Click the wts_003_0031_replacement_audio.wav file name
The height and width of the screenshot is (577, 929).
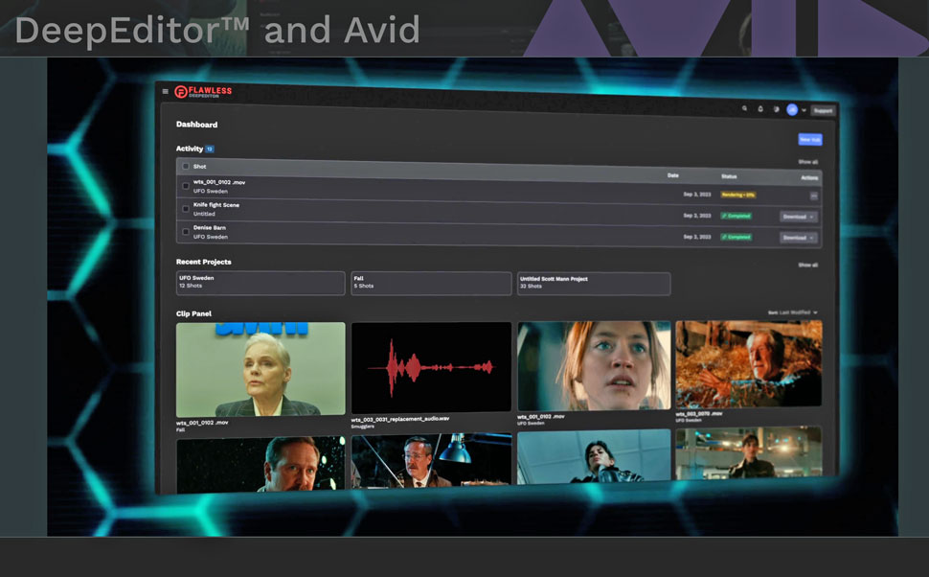tap(400, 419)
